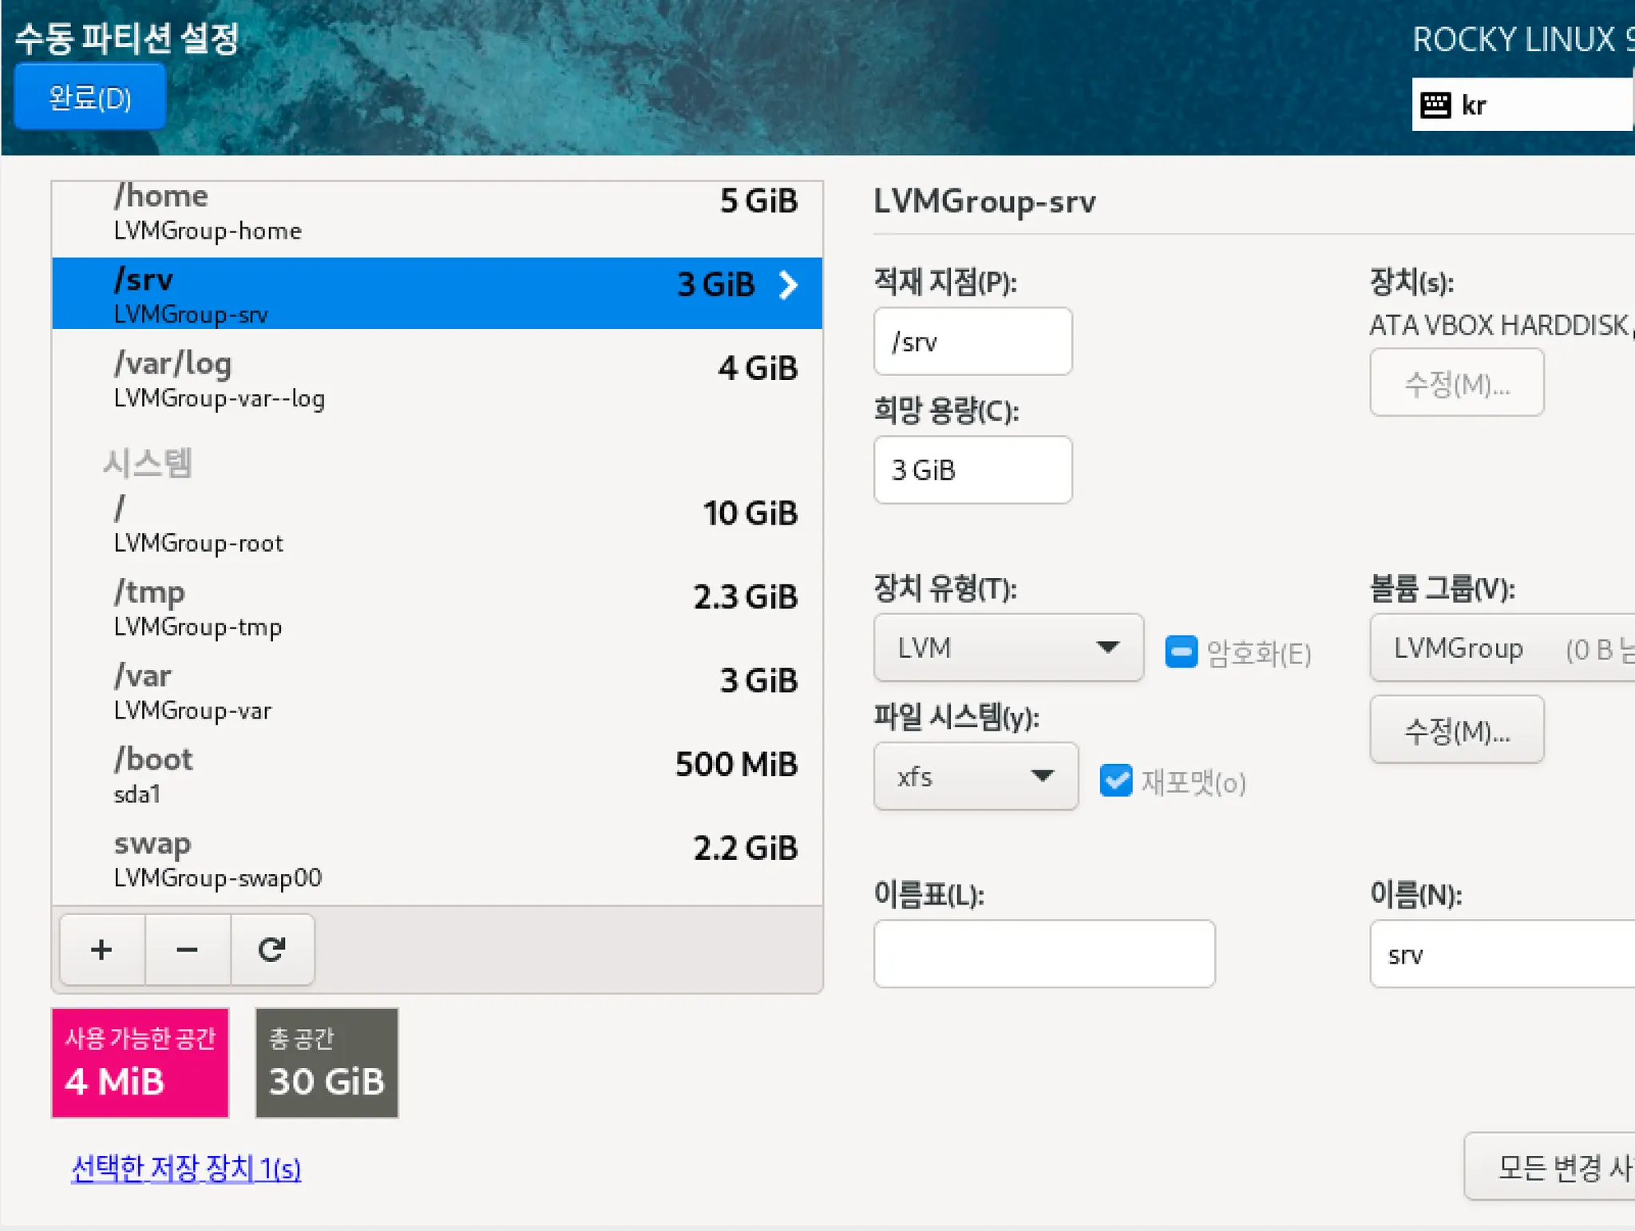Toggle the Encrypt (암호화) checkbox

coord(1181,651)
